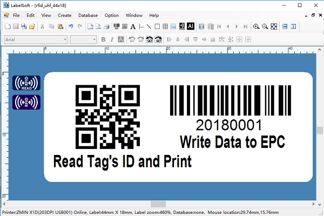The image size is (324, 216).
Task: Select 'Read Tag's ID and Print' text
Action: tap(122, 161)
